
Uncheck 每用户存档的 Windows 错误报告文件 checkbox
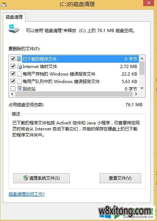[x=13, y=73]
